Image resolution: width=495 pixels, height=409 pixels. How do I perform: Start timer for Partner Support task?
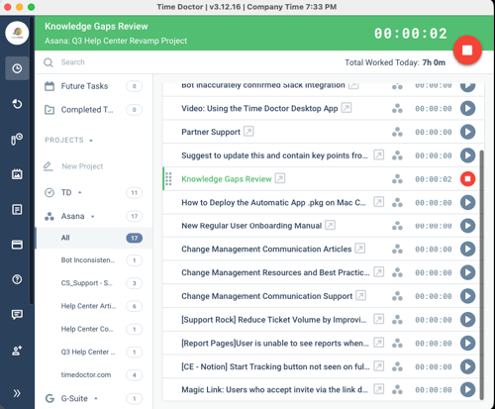467,132
